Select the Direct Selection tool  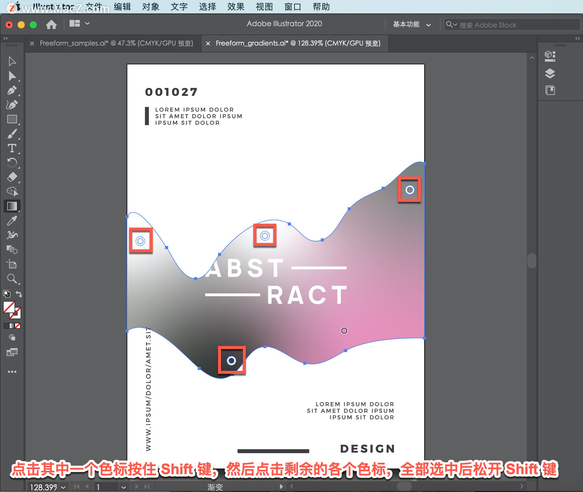point(12,76)
